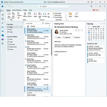Screen dimensions: 107x107
Task: Click the Reply All button in reading pane
Action: tap(67, 37)
